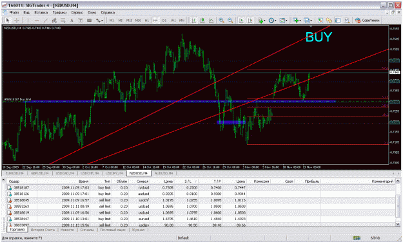
Task: Switch to the USDJPY,H4 chart tab
Action: [114, 173]
